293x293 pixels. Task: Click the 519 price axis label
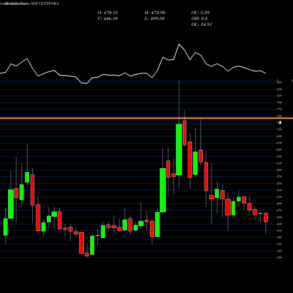(x=280, y=197)
